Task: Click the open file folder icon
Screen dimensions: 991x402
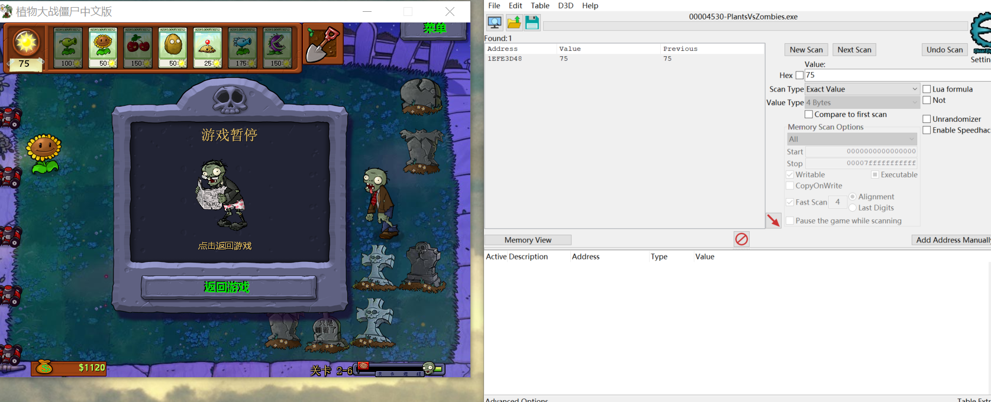Action: click(514, 22)
